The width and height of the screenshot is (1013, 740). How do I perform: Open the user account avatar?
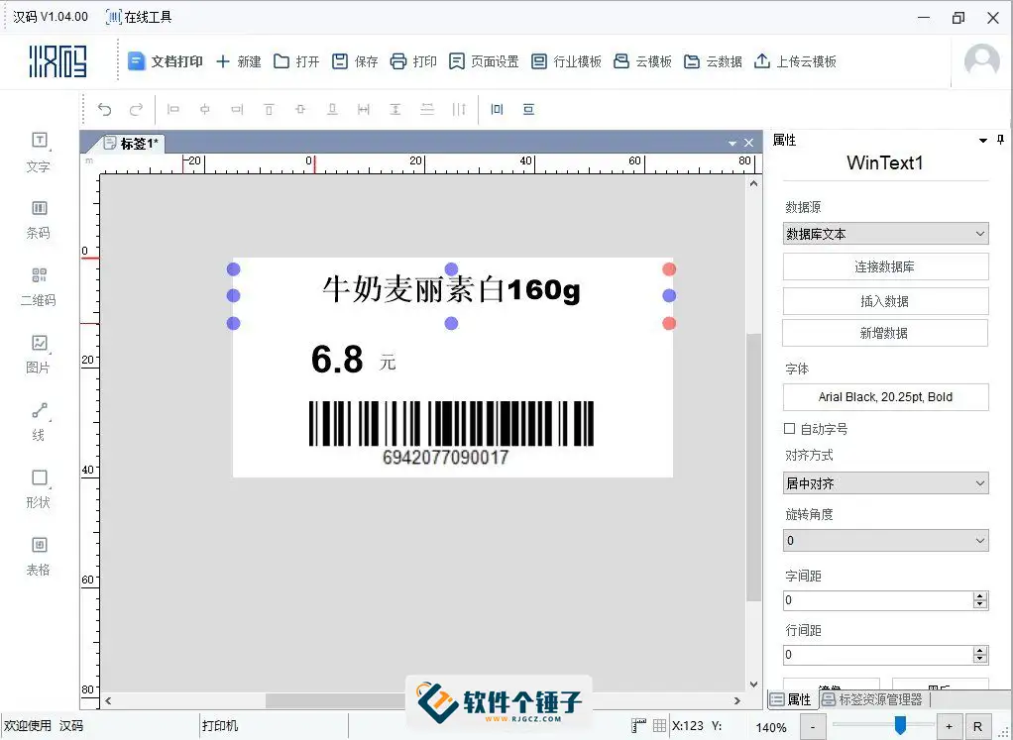[x=982, y=61]
